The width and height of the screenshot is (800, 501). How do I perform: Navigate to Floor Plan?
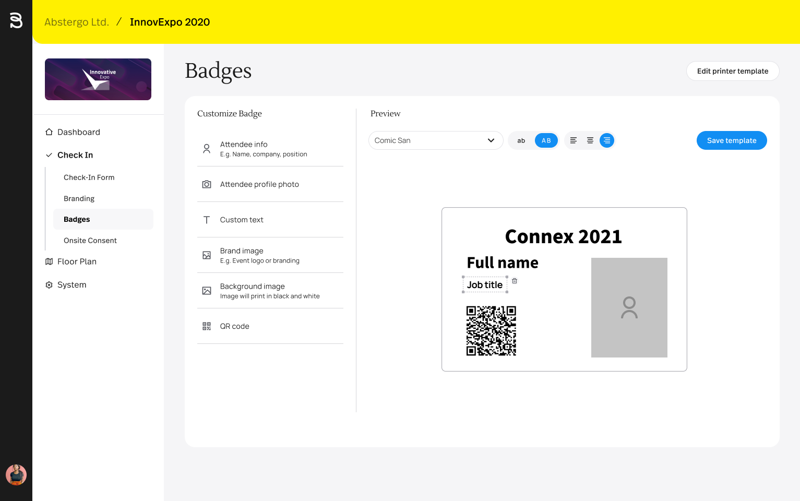pyautogui.click(x=77, y=261)
